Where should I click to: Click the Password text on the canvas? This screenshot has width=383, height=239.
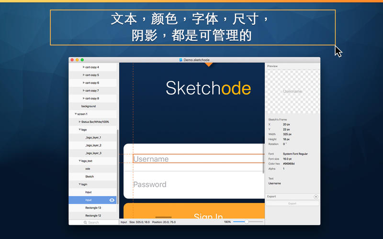tap(150, 185)
